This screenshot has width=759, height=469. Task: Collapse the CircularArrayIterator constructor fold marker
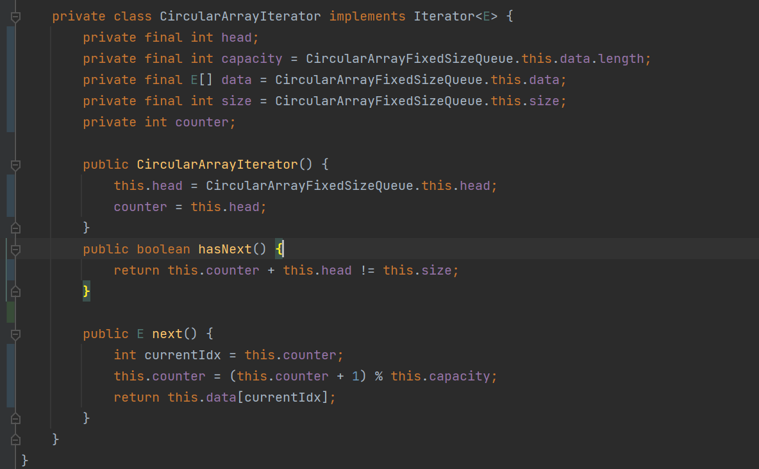[x=16, y=165]
